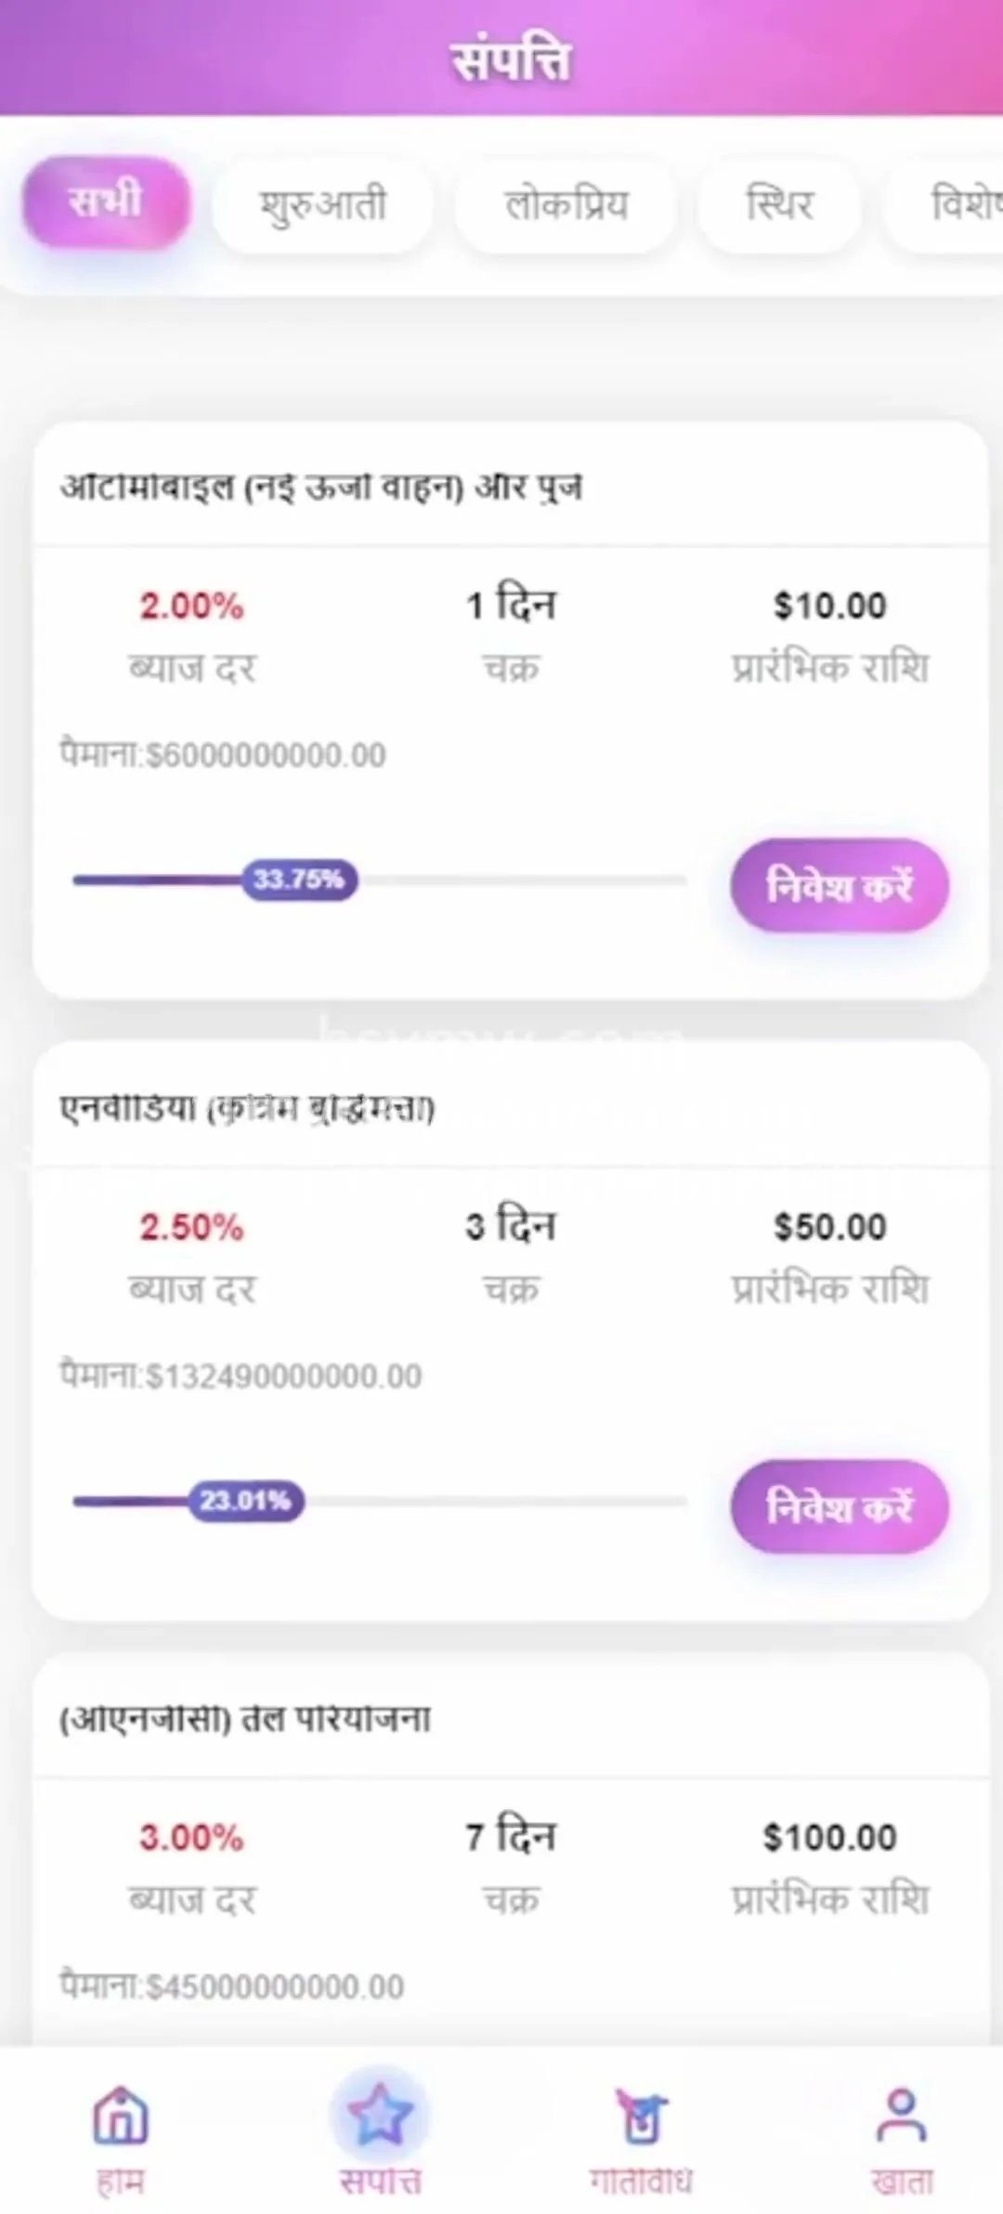Click the 33.75% progress slider badge
Image resolution: width=1003 pixels, height=2214 pixels.
tap(299, 879)
